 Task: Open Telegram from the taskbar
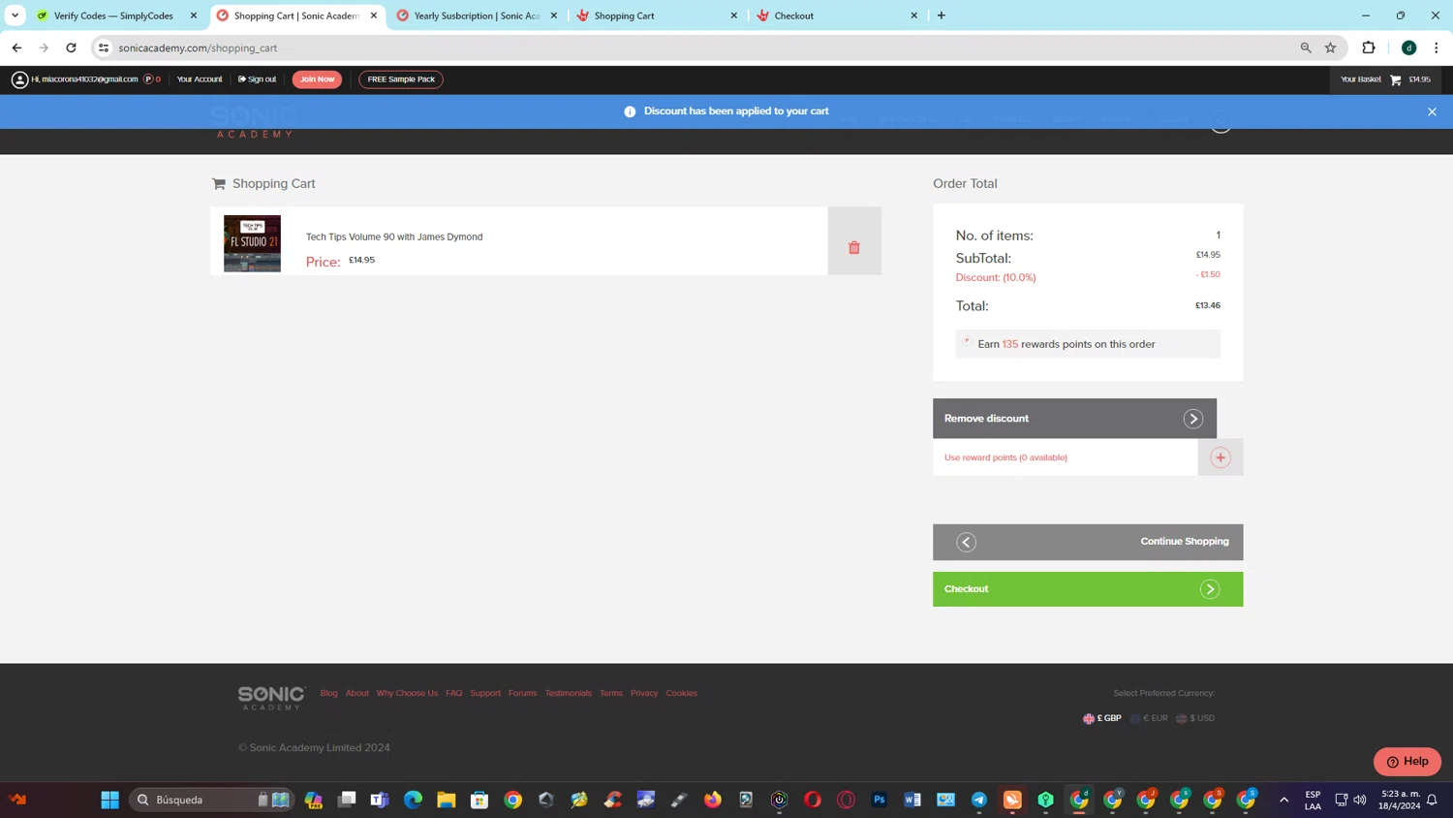click(979, 800)
